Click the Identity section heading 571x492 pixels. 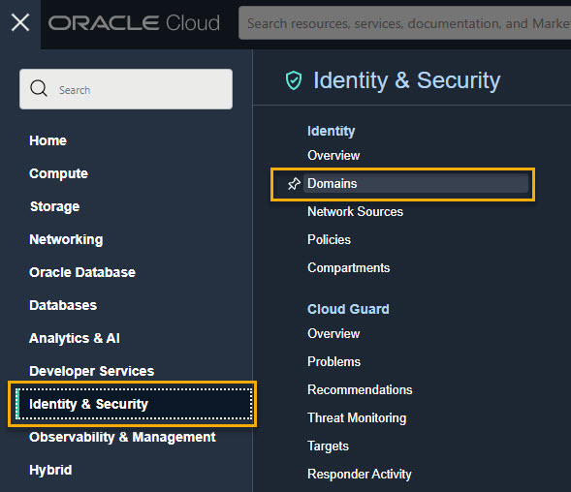[331, 131]
